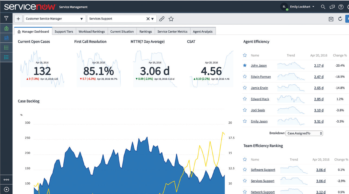Viewport: 349px width, 194px height.
Task: Open the reports icon in the sidebar
Action: pos(6,38)
